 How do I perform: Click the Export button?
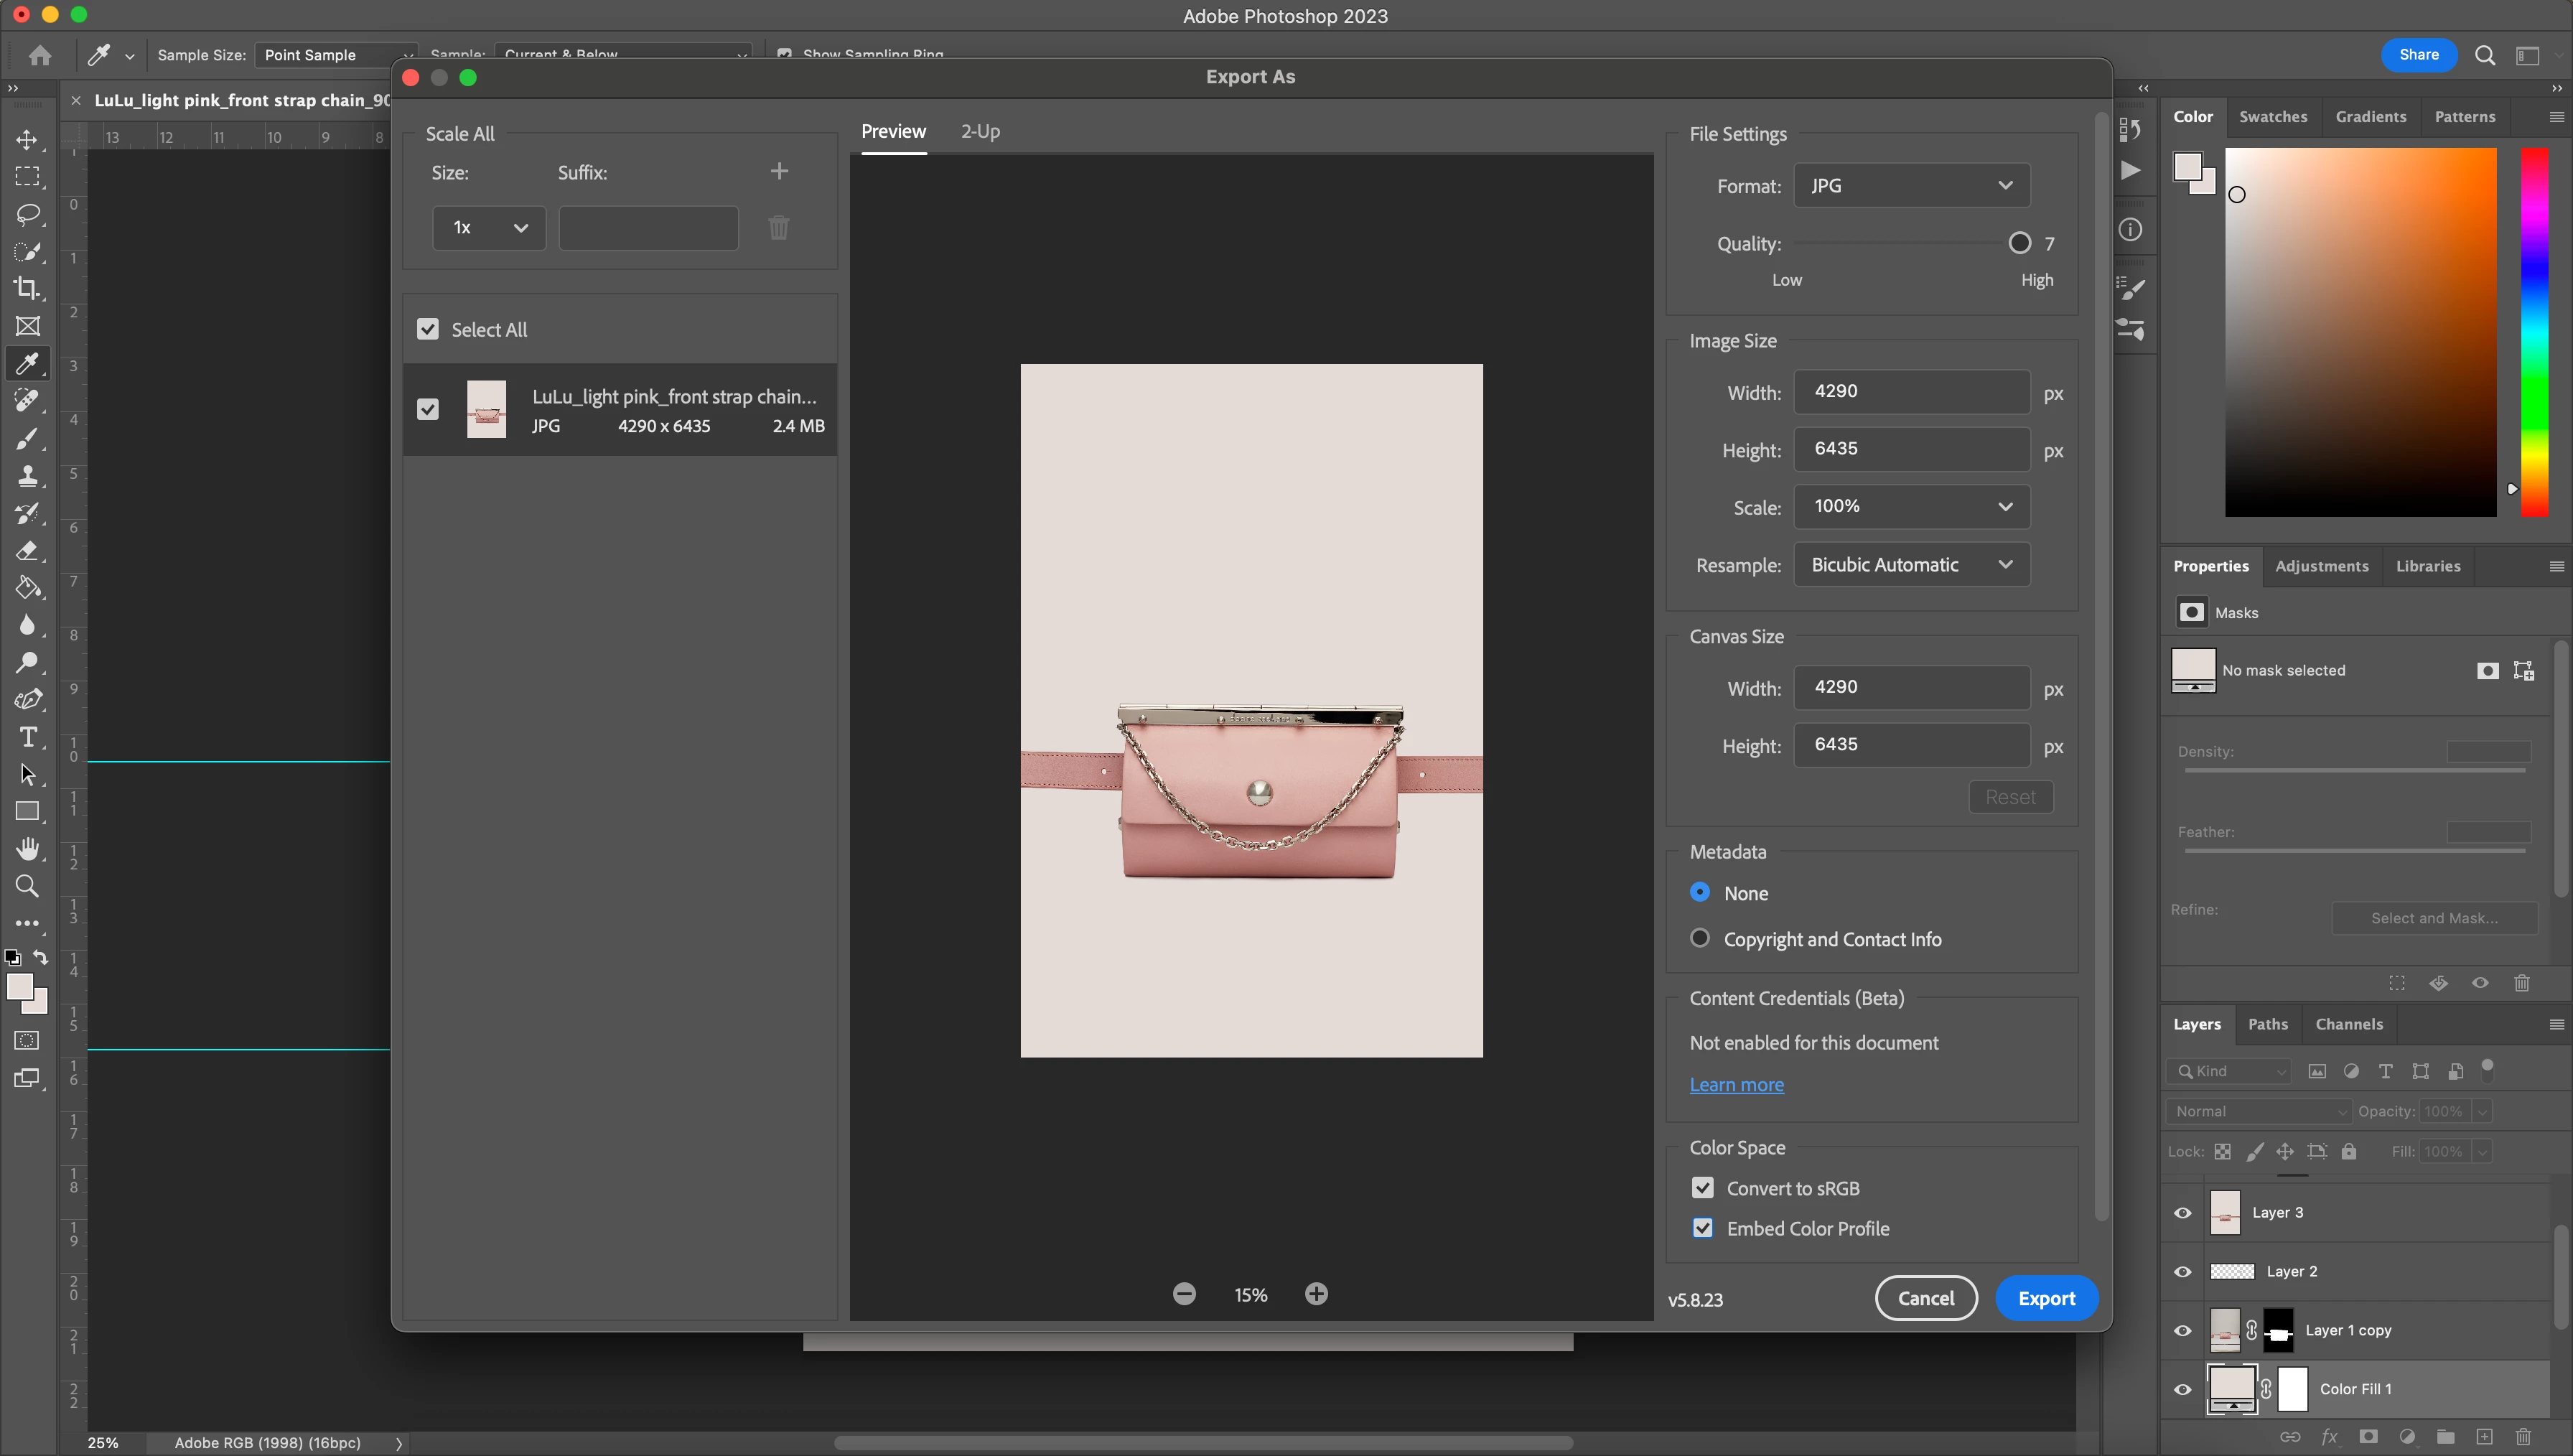[2046, 1298]
